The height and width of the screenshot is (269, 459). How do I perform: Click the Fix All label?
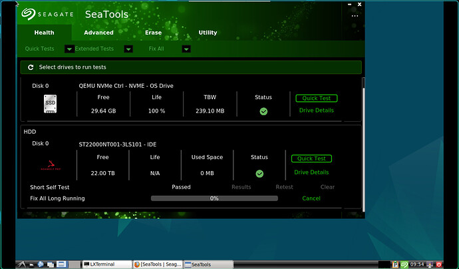(x=156, y=49)
